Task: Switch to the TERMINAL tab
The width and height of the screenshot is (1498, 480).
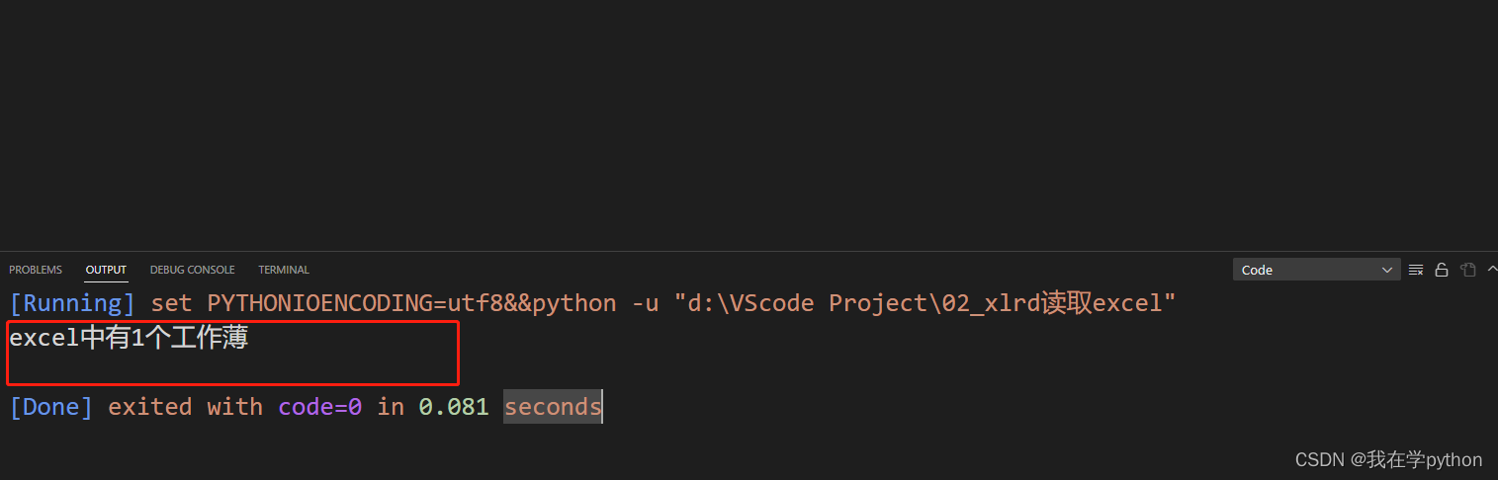Action: (284, 270)
